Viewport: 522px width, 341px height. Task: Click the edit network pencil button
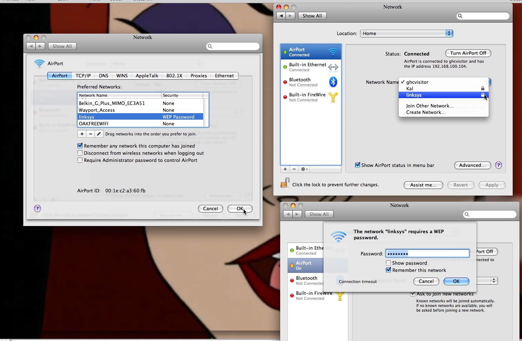pos(99,134)
